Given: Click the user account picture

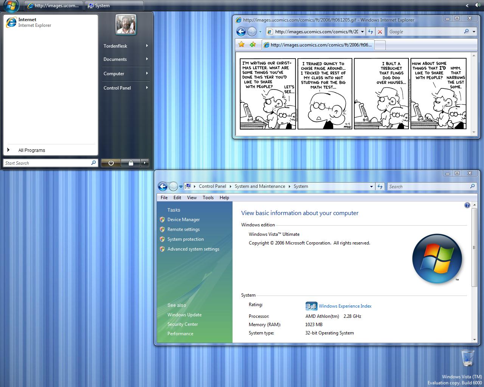Looking at the screenshot, I should point(126,25).
